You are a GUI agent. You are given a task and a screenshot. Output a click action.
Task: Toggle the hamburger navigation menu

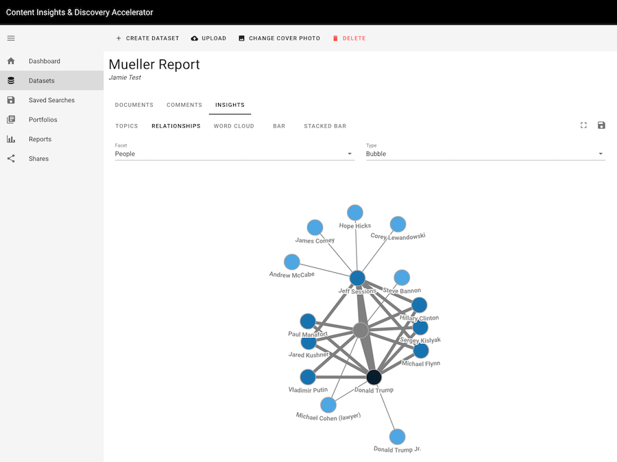[11, 38]
